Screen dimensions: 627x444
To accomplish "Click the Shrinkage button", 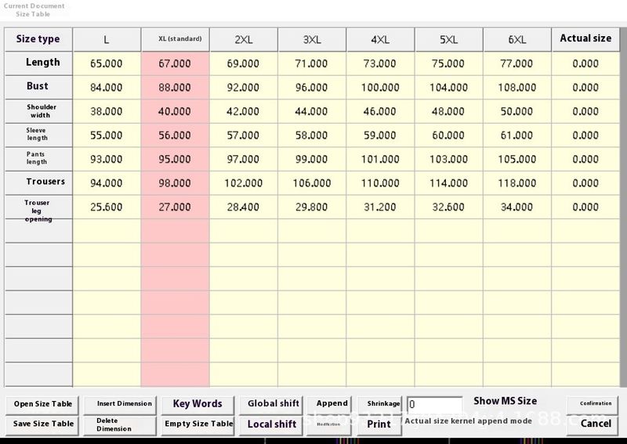I will (383, 404).
